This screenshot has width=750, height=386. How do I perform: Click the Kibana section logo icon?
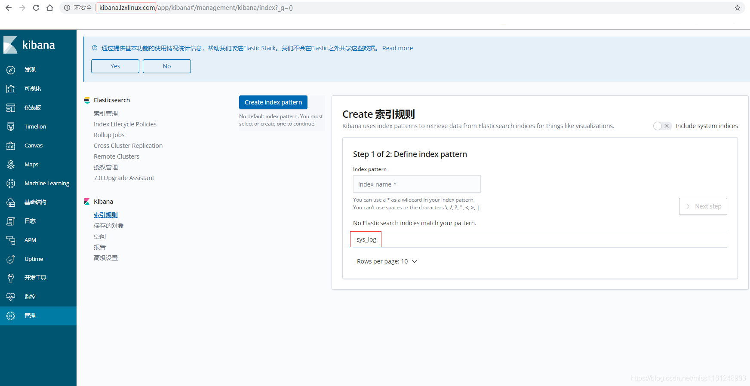pos(87,202)
